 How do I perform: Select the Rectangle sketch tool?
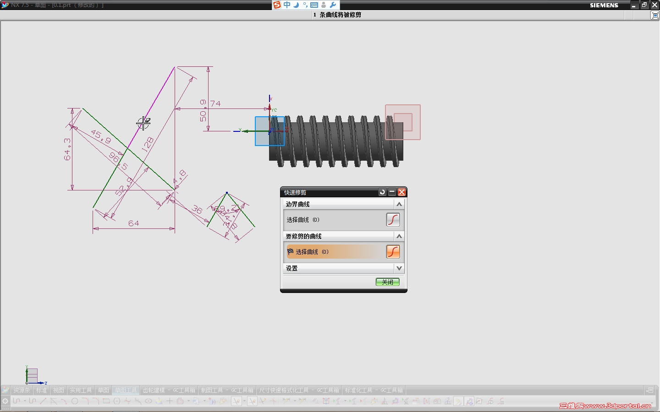106,401
